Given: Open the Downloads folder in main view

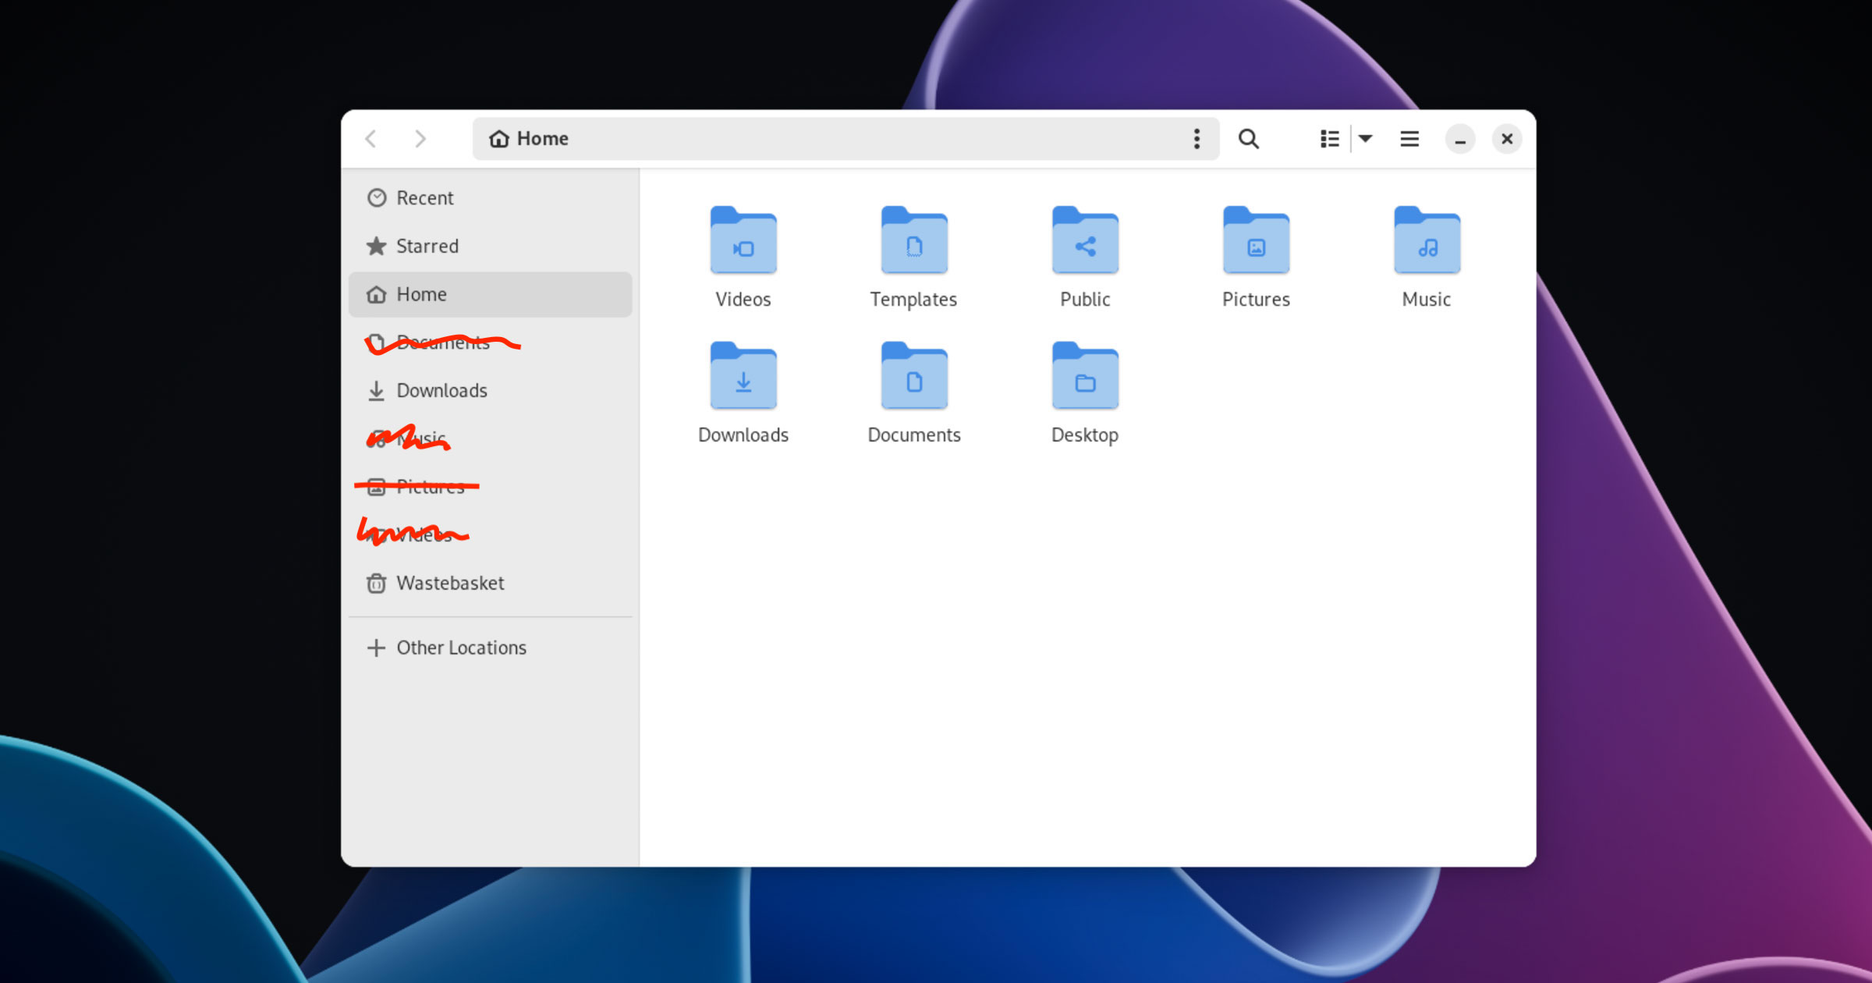Looking at the screenshot, I should click(x=743, y=376).
